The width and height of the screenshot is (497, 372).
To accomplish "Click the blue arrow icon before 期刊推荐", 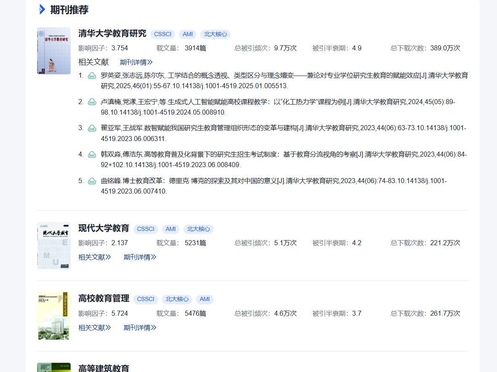I will pyautogui.click(x=42, y=9).
